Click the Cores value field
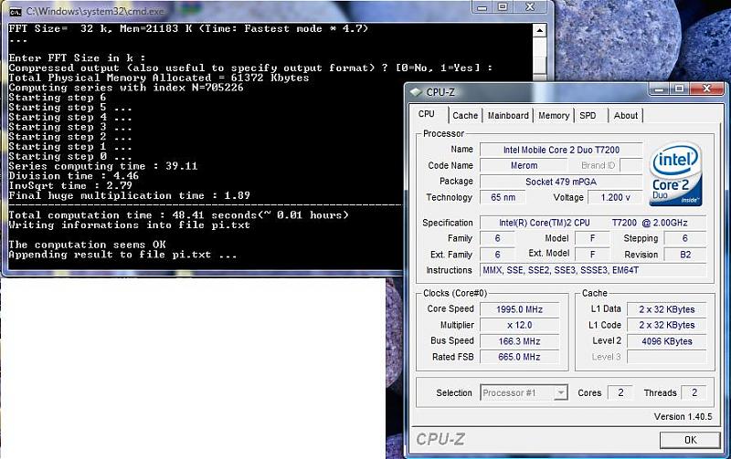Viewport: 731px width, 459px height. (x=620, y=393)
